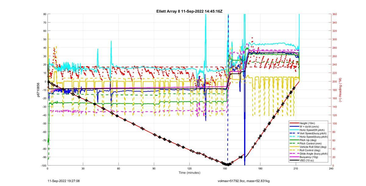Select the left-axis tick label "-50"
This screenshot has width=366, height=186.
[44, 124]
